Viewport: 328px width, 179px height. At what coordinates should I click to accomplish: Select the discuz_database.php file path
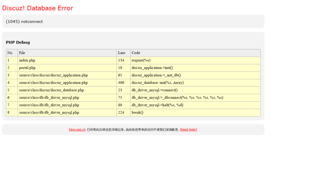(x=67, y=90)
